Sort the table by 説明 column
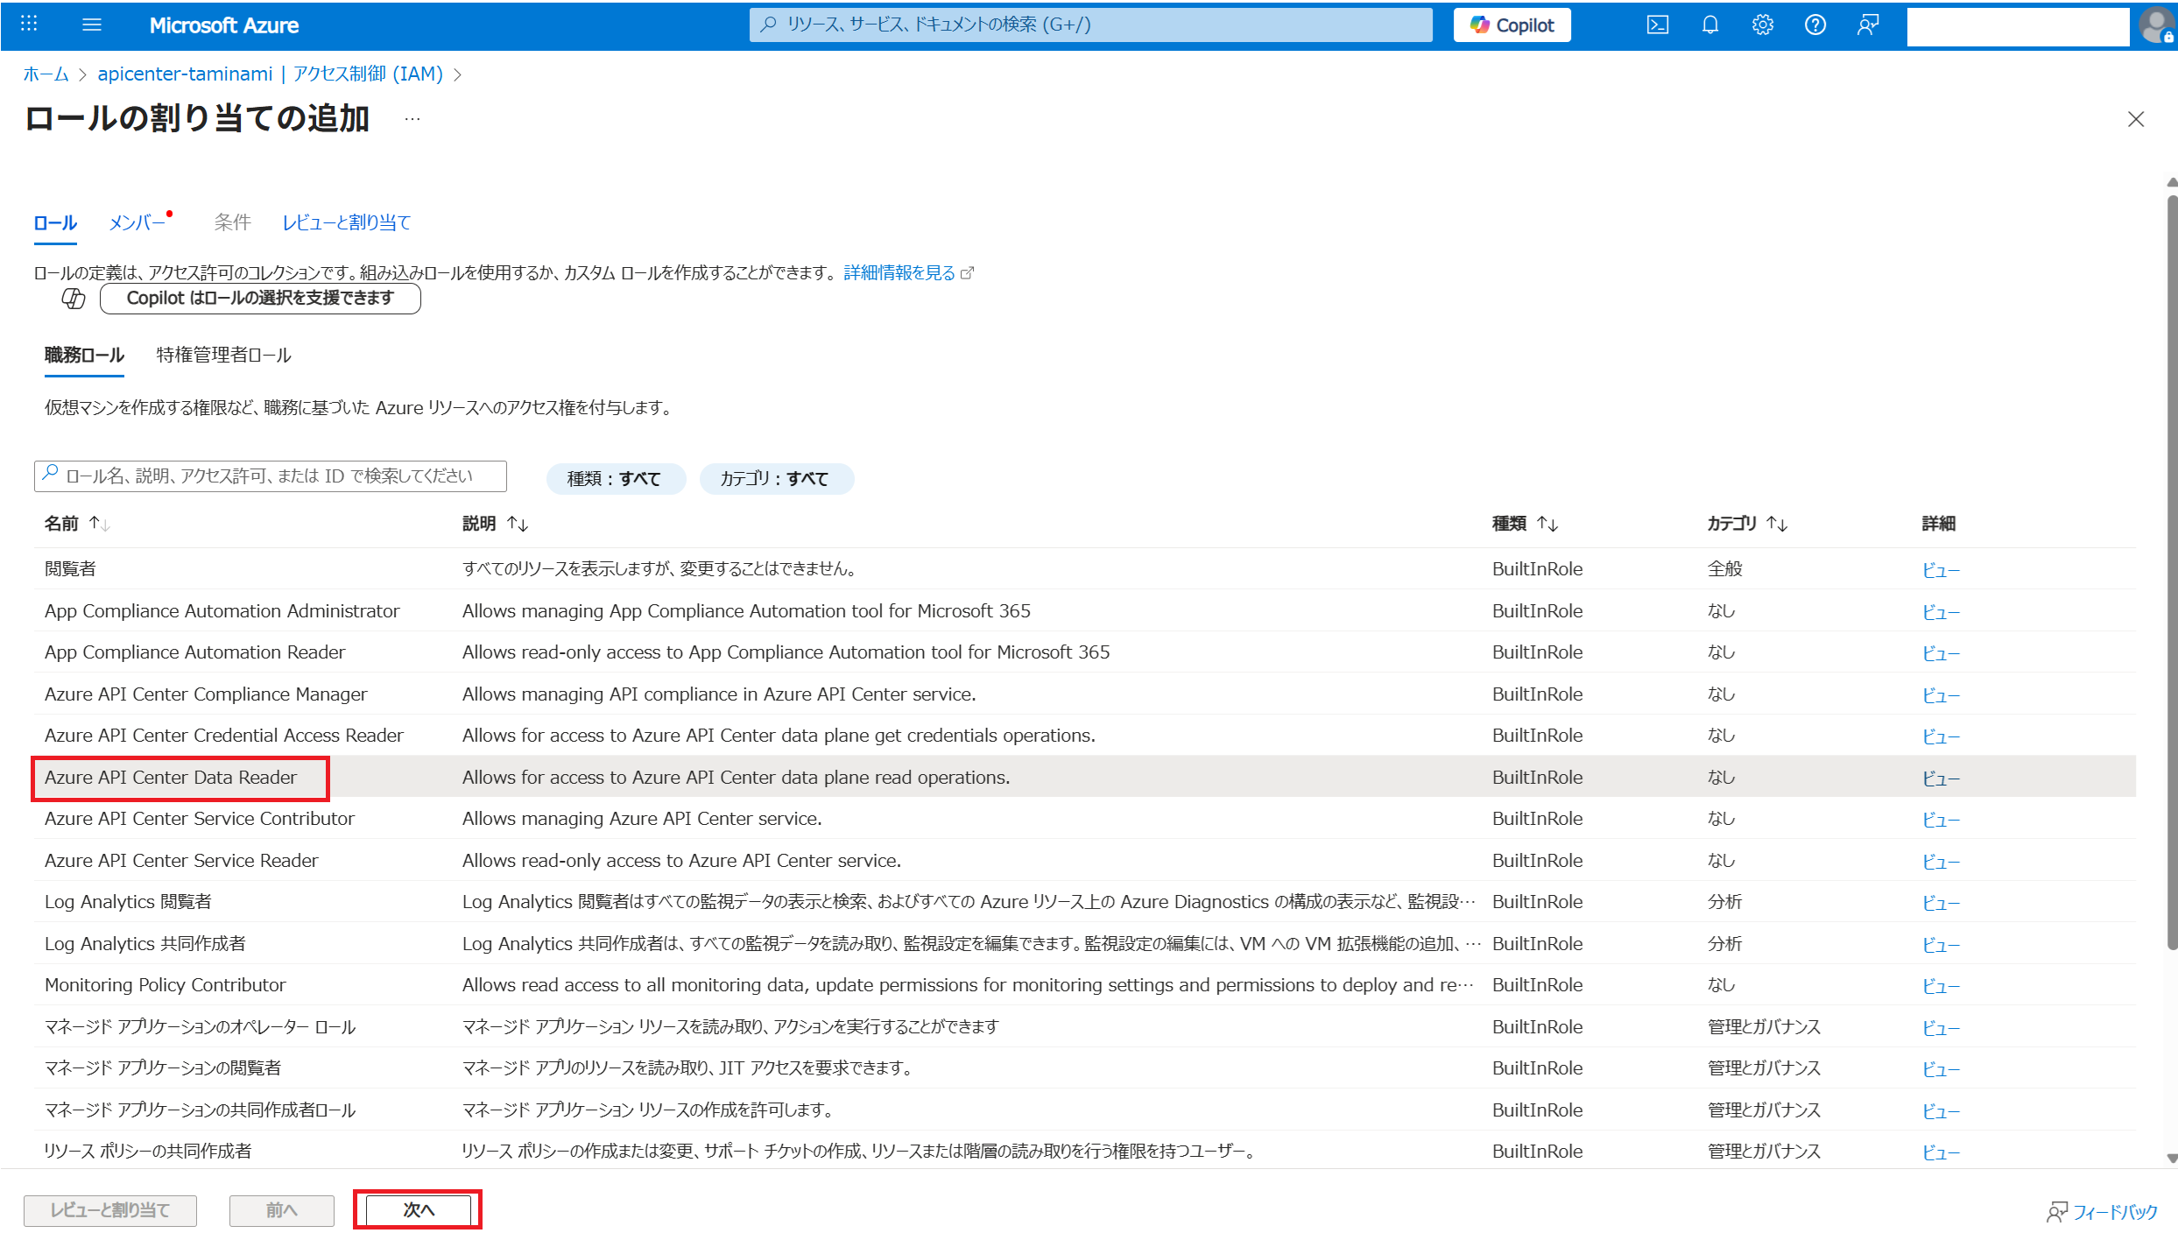 click(x=496, y=524)
